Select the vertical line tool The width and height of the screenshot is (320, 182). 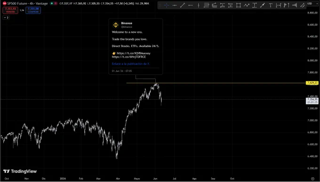pyautogui.click(x=199, y=6)
